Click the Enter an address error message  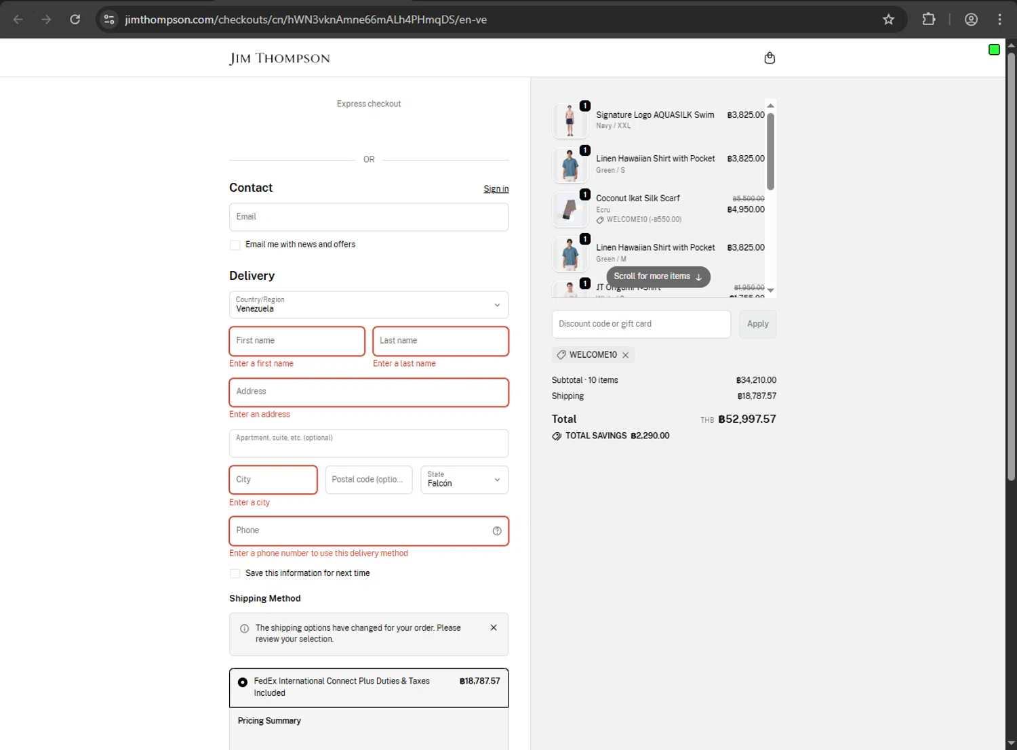coord(260,415)
